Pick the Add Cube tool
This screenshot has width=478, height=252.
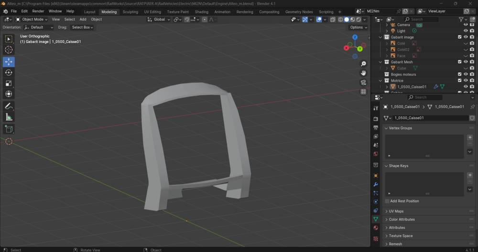click(x=9, y=129)
